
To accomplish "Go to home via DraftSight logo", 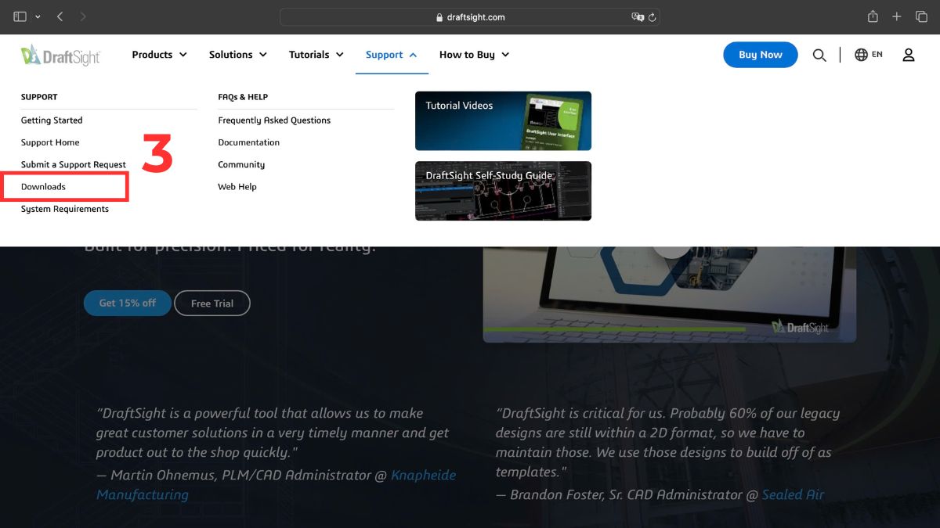I will (60, 55).
